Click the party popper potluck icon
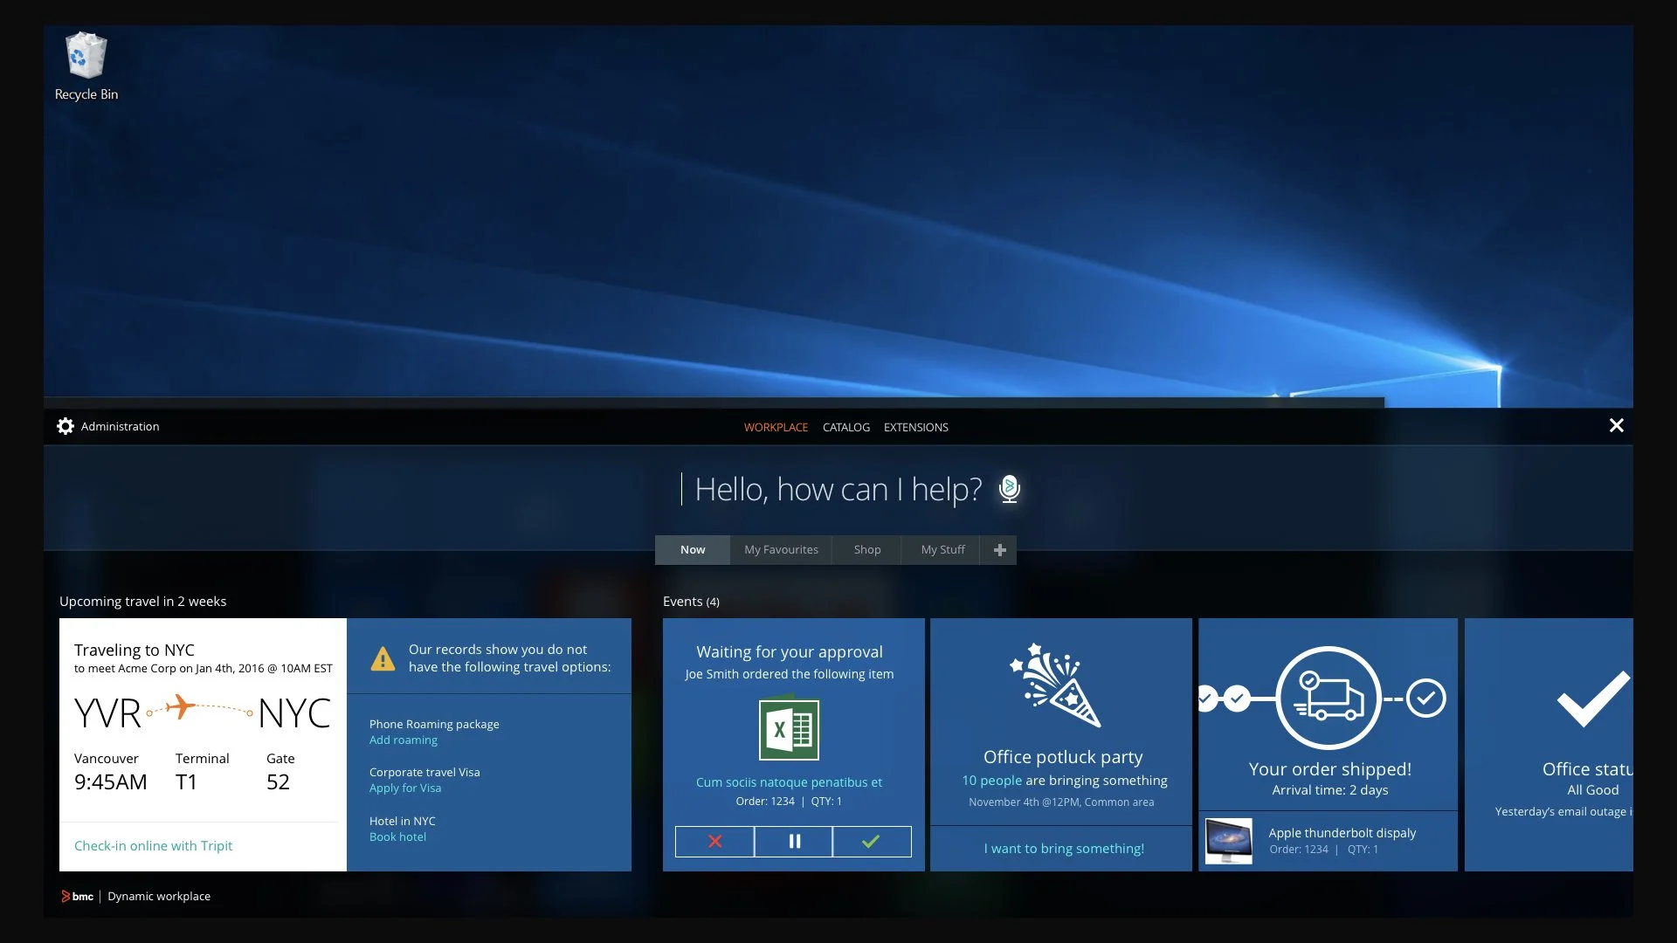Image resolution: width=1677 pixels, height=943 pixels. point(1056,686)
